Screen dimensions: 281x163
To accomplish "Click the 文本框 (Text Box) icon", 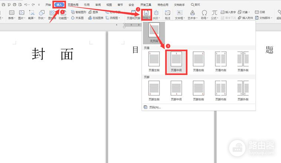I will [x=179, y=13].
